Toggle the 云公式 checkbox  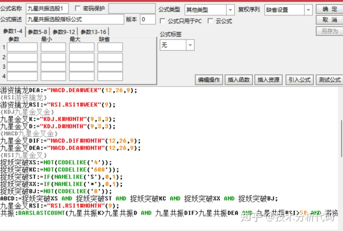click(211, 21)
